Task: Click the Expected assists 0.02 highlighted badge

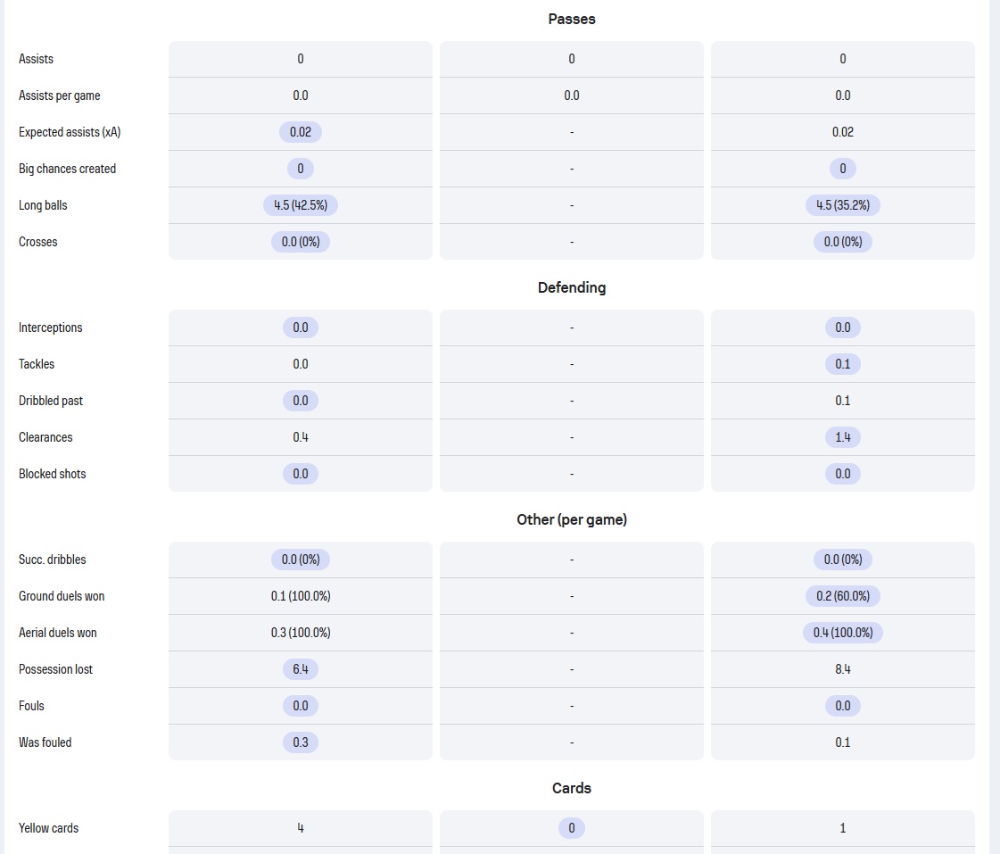Action: tap(301, 132)
